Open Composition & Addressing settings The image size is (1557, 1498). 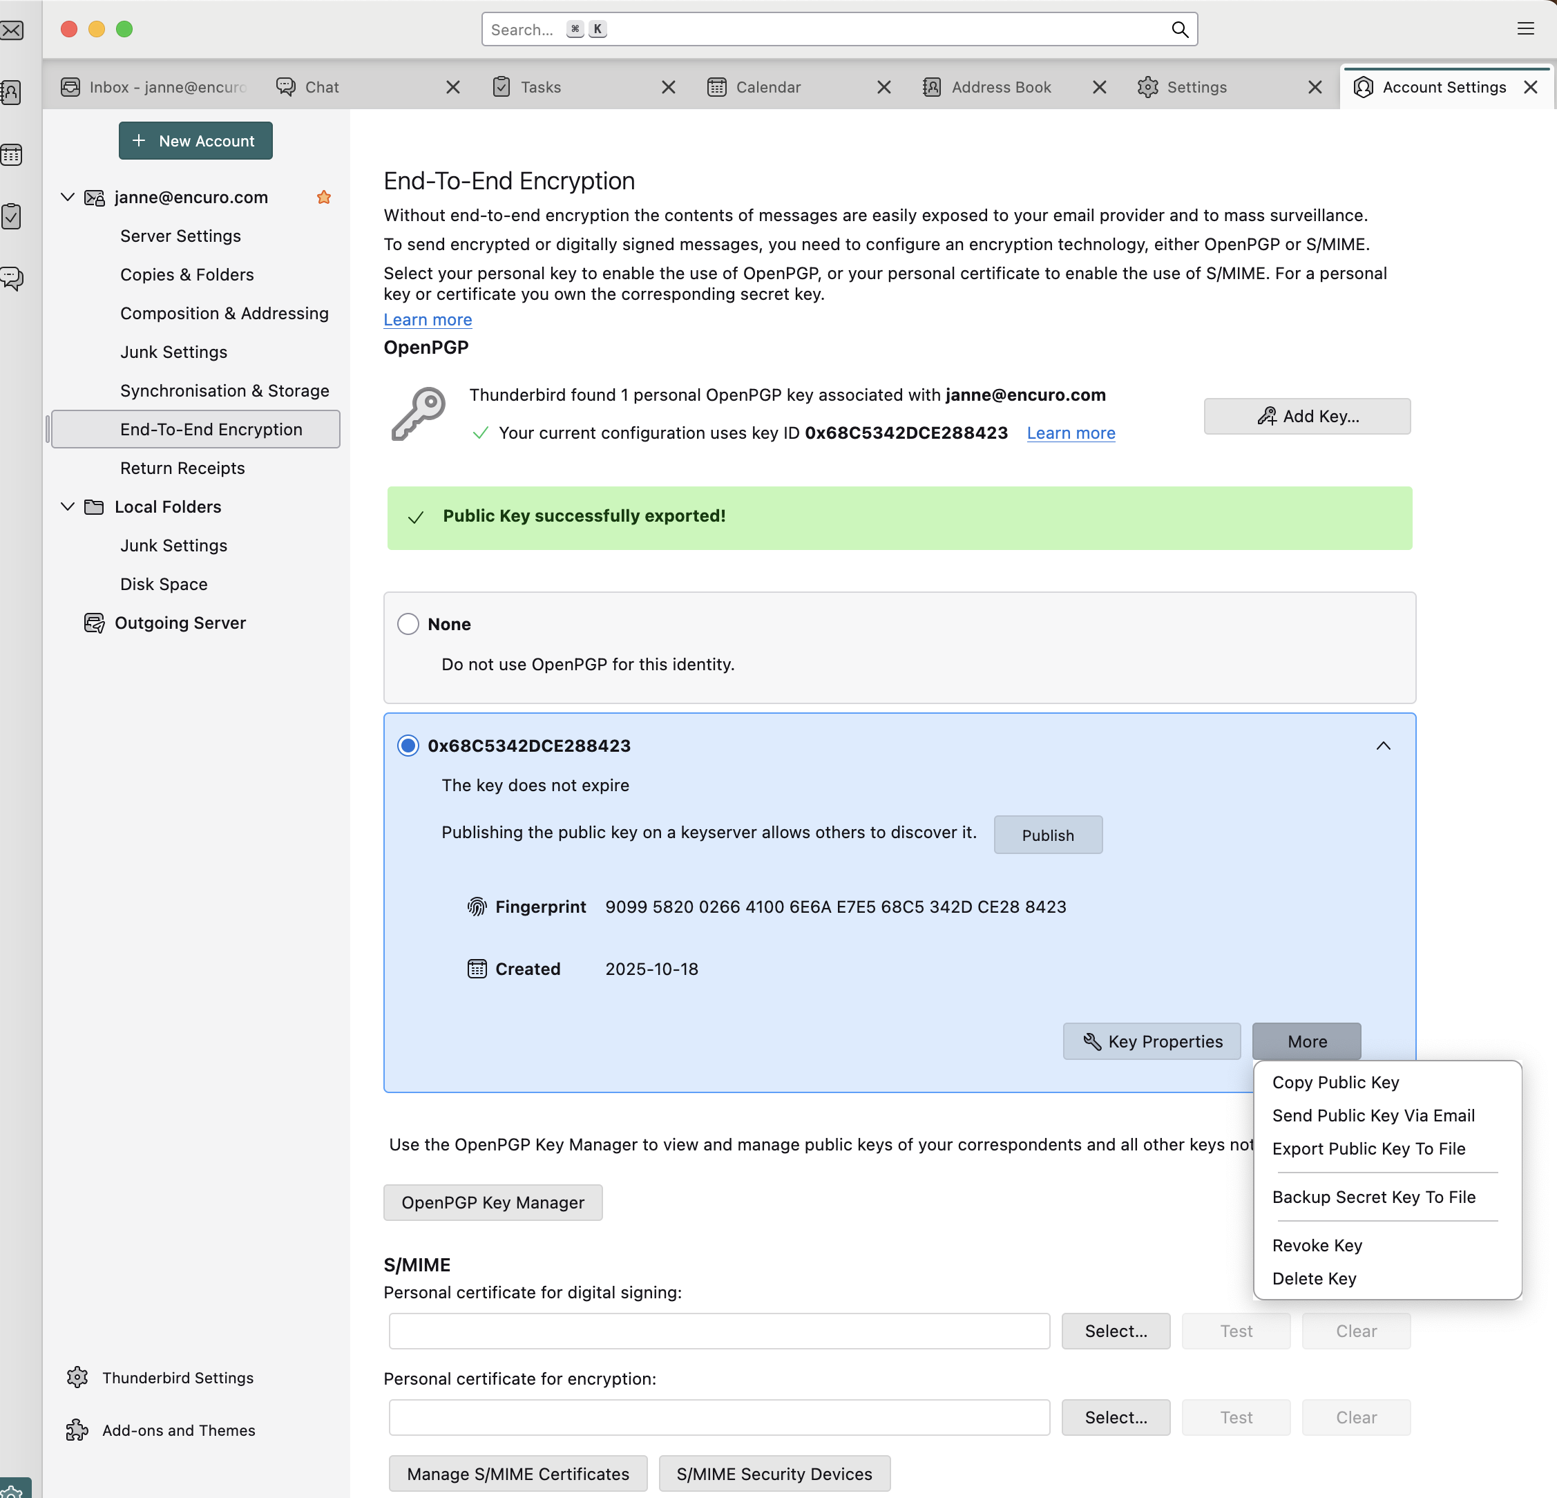point(195,313)
